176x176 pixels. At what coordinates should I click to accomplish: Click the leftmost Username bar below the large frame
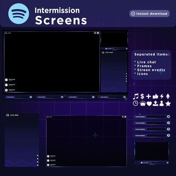[19, 97]
